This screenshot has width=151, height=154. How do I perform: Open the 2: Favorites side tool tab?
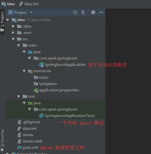[2, 138]
